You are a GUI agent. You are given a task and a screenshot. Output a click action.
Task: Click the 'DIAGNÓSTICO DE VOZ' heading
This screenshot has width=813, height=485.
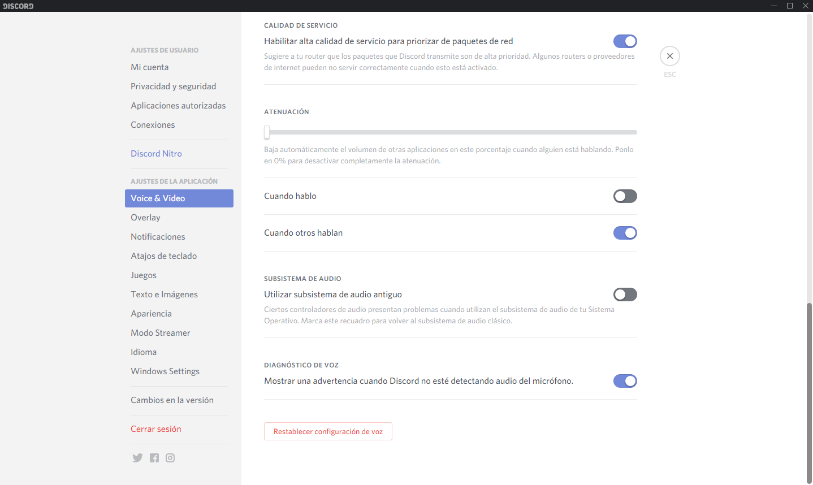(301, 365)
